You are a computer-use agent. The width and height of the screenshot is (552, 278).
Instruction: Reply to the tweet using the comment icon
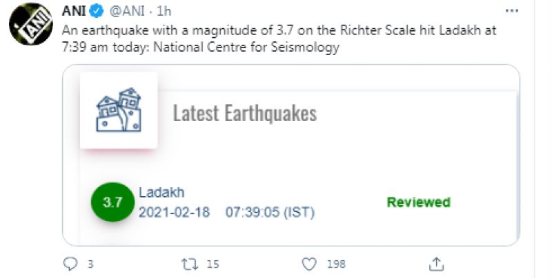click(70, 264)
